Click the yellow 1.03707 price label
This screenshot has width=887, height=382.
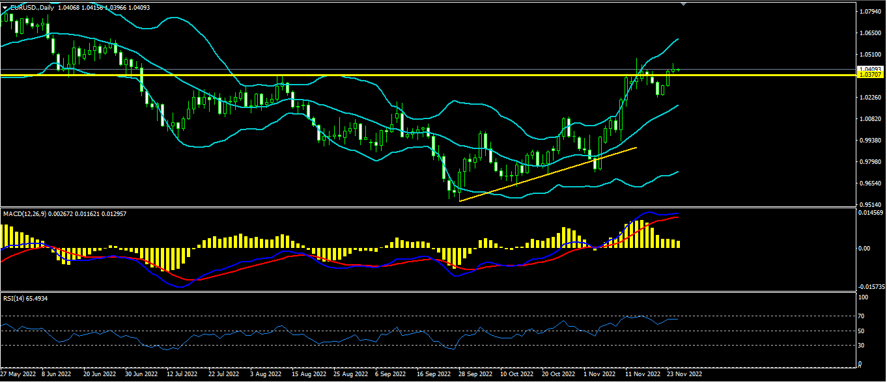(870, 75)
